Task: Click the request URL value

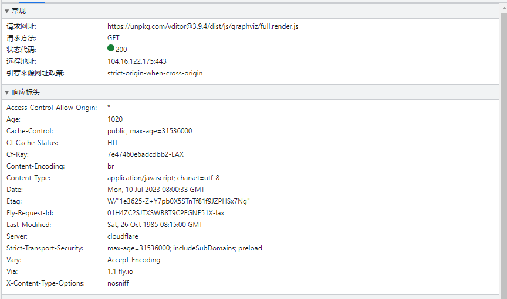Action: 202,26
